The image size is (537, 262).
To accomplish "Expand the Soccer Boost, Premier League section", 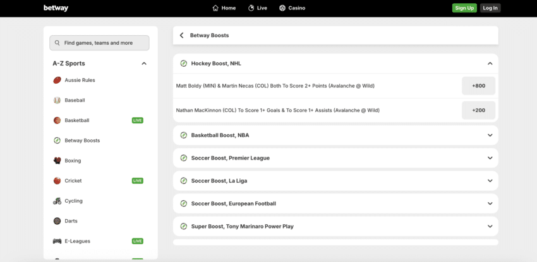I will click(x=490, y=158).
